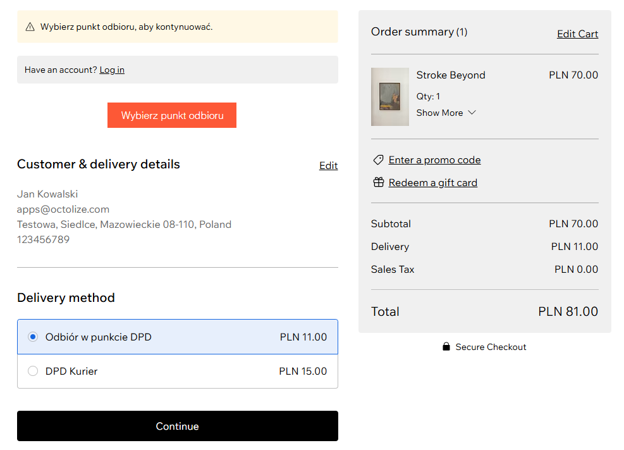Click Edit Cart in order summary
The height and width of the screenshot is (450, 624).
point(577,34)
